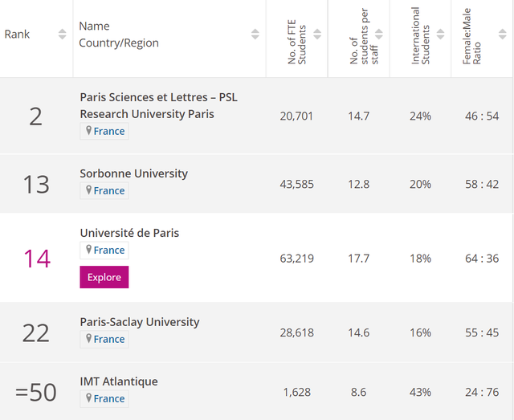The width and height of the screenshot is (514, 420).
Task: Open Paris-Saclay University page
Action: [140, 322]
